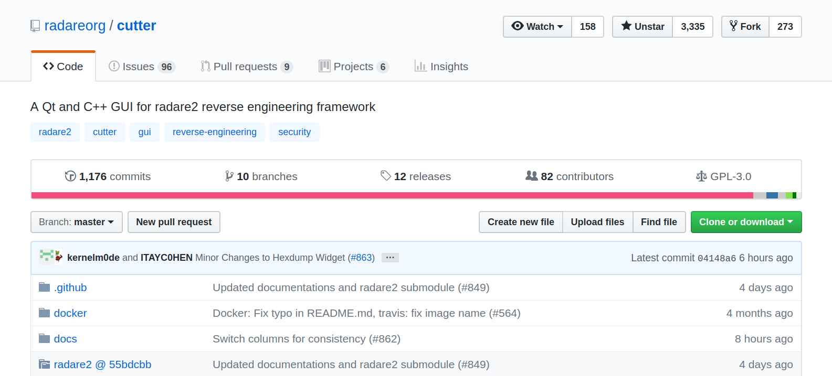832x376 pixels.
Task: Switch to the Issues tab
Action: (142, 67)
